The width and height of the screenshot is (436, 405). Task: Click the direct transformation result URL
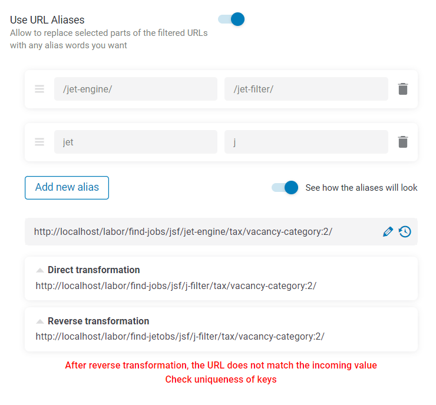176,286
